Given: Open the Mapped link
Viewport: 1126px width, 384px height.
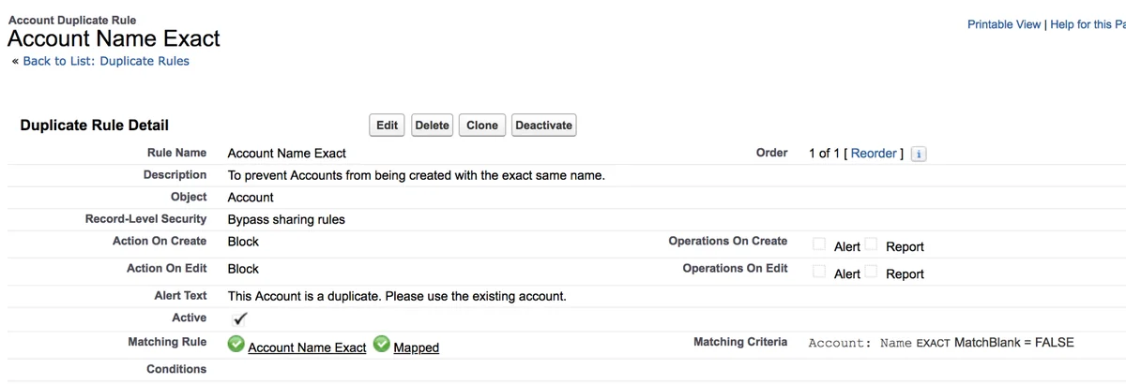Looking at the screenshot, I should tap(417, 347).
